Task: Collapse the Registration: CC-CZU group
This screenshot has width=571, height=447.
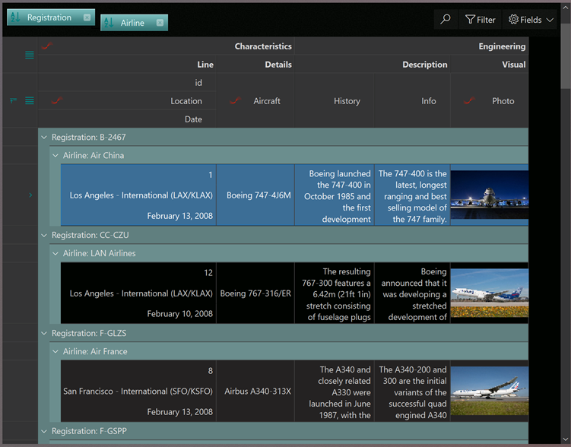Action: (x=44, y=235)
